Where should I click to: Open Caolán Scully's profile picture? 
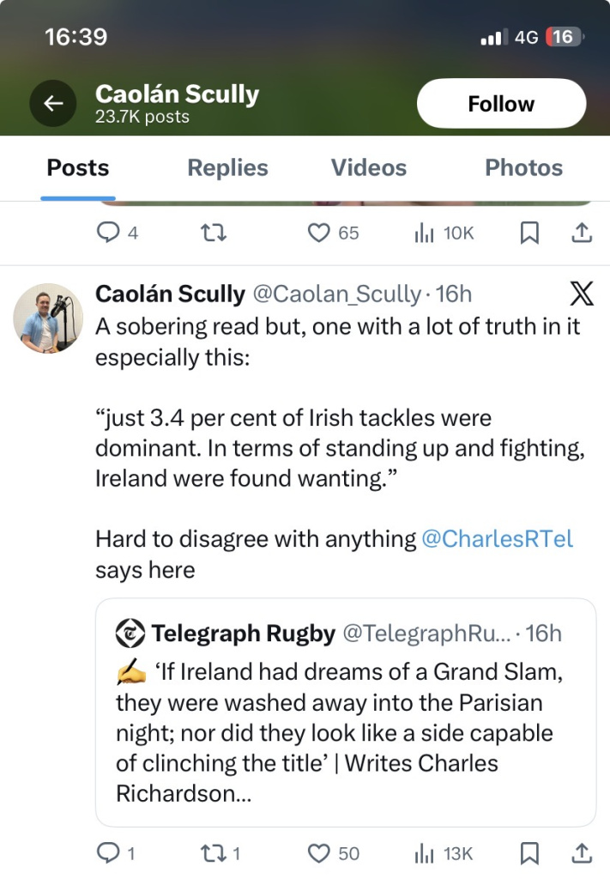coord(48,318)
